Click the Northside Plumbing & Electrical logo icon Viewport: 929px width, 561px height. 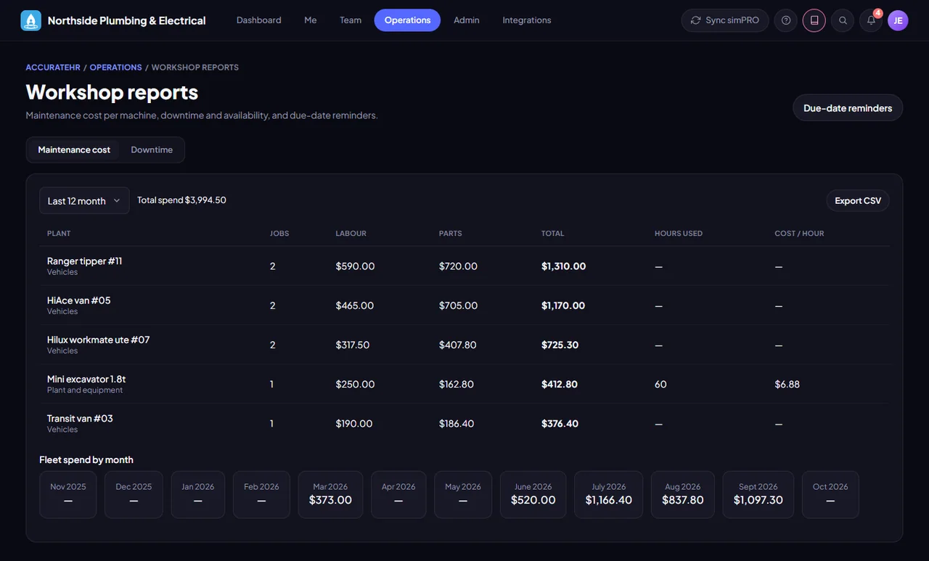point(31,20)
